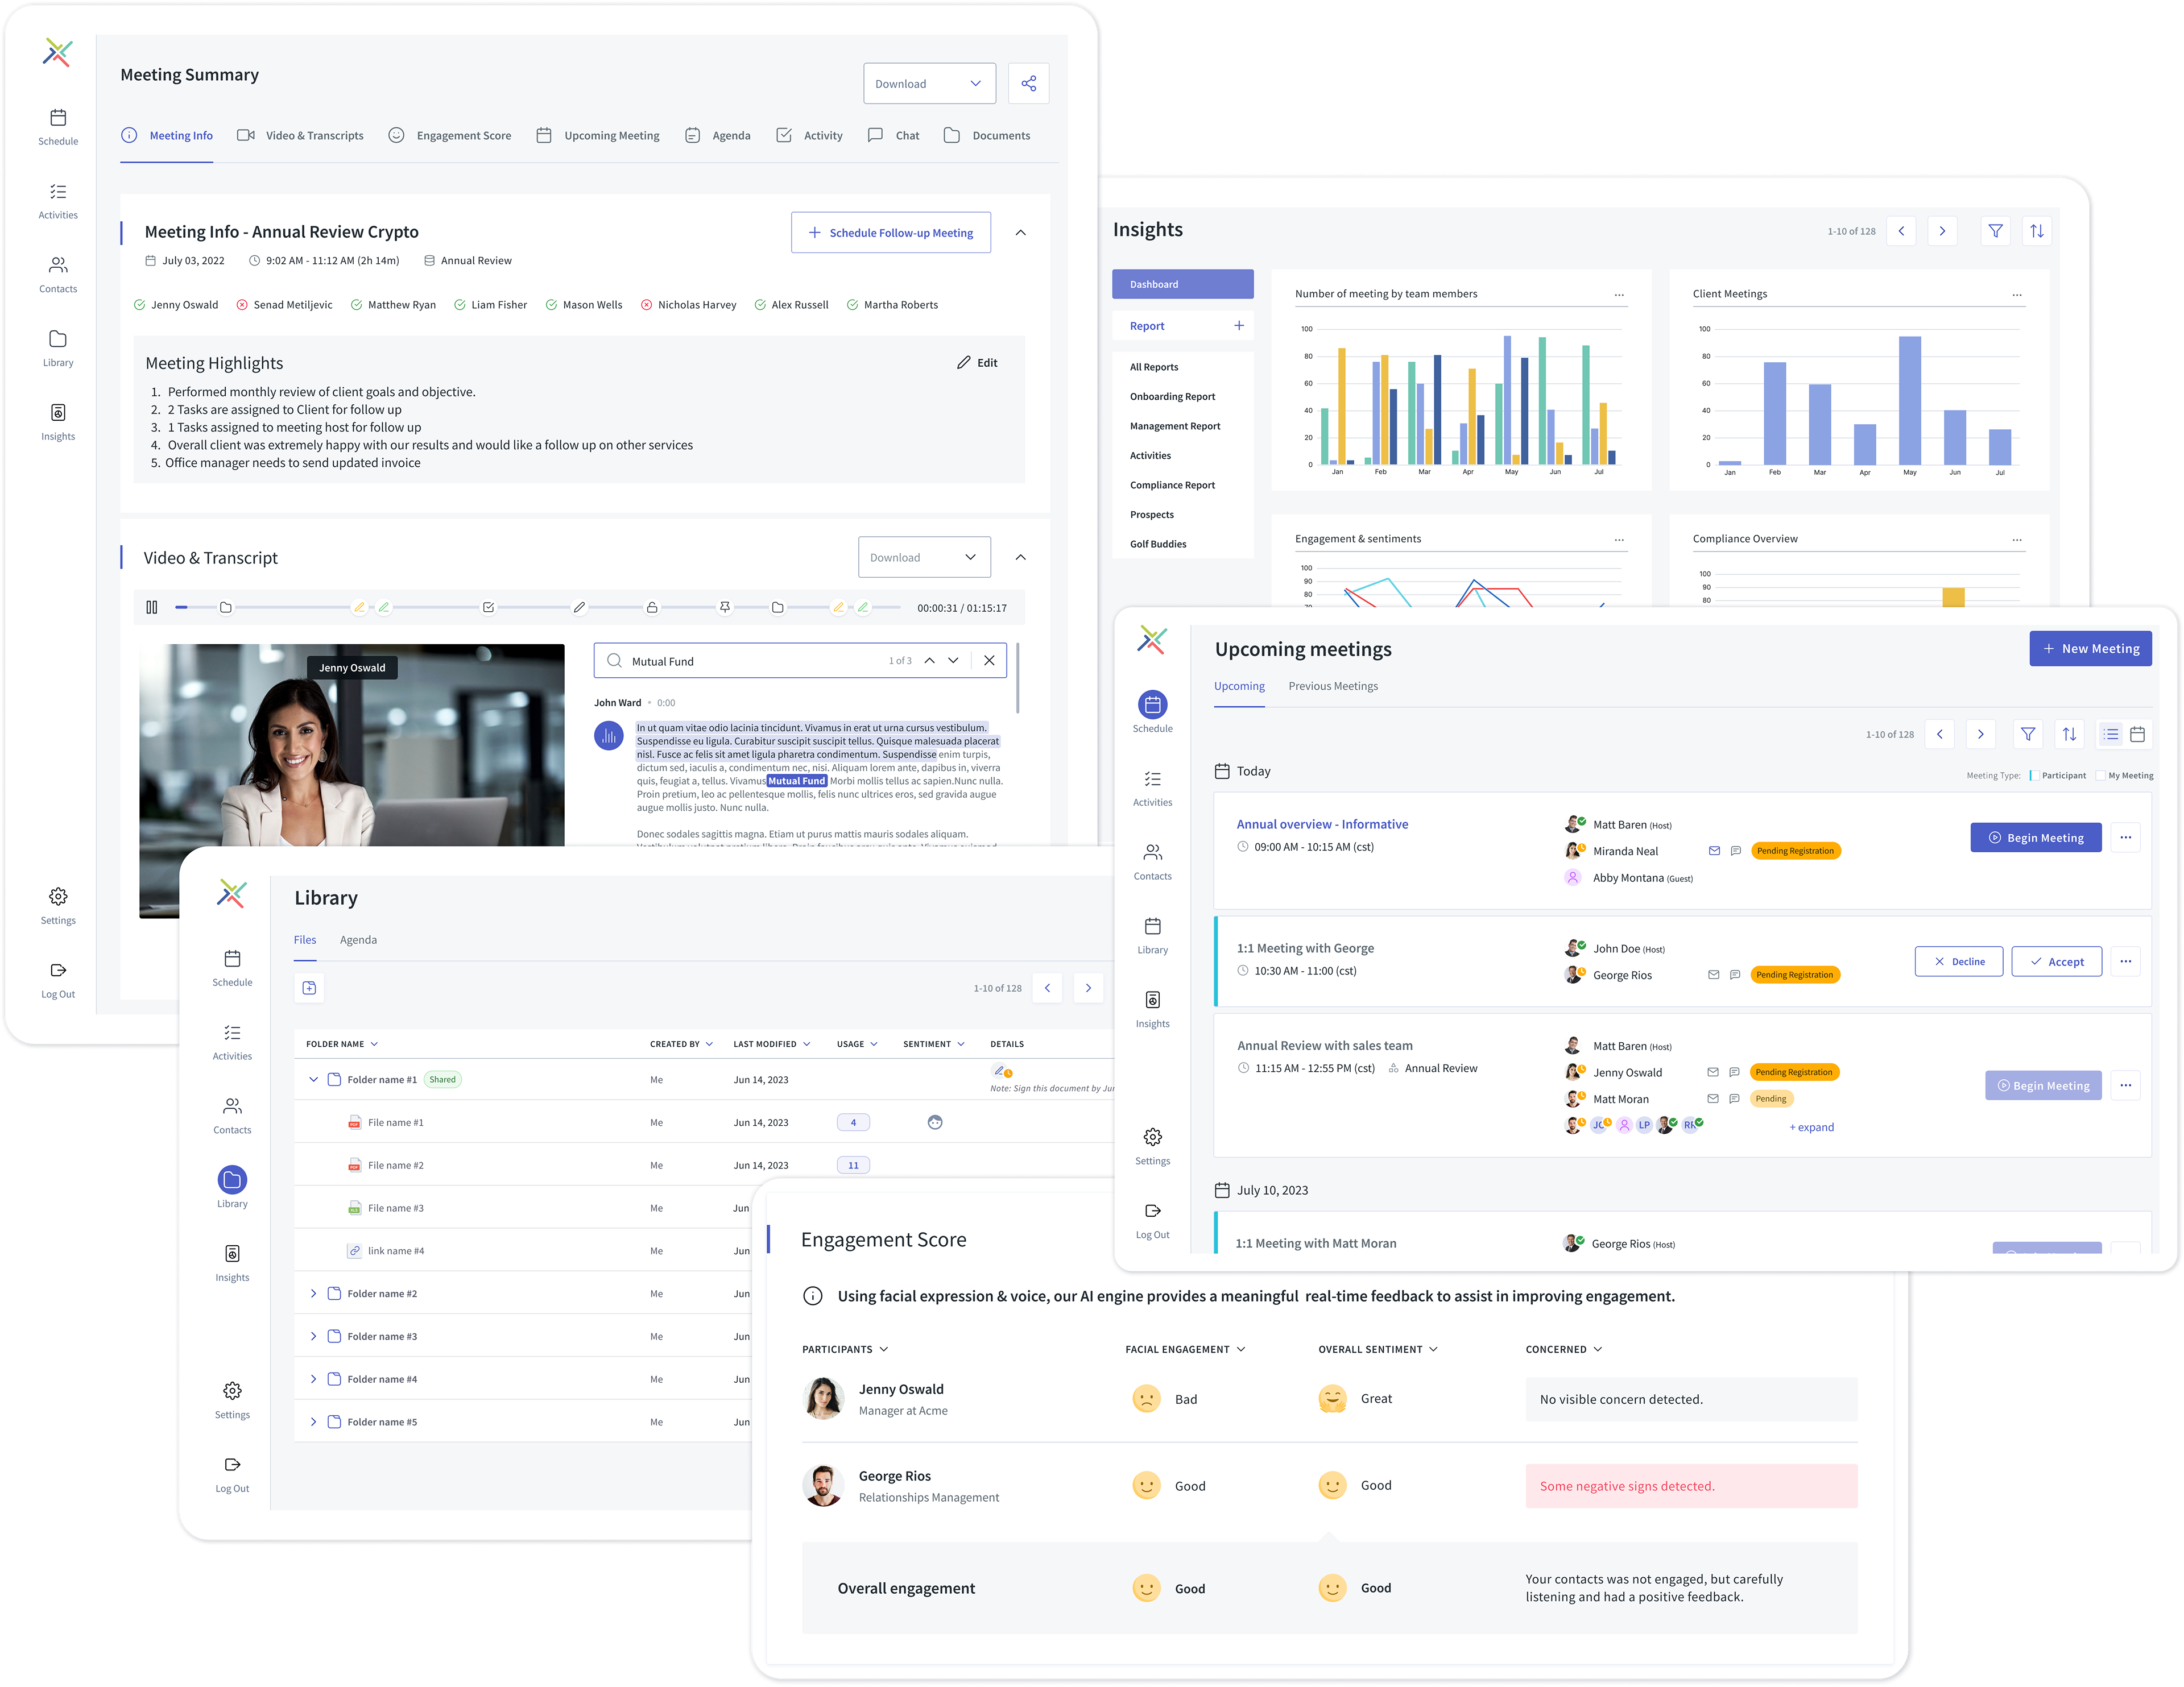2184x1687 pixels.
Task: Jump to the pin marker on video timeline
Action: [x=725, y=607]
